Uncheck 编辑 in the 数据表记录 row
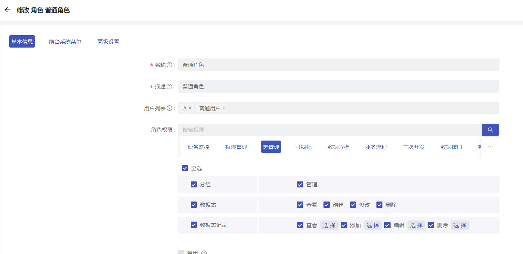This screenshot has height=254, width=523. coord(387,225)
